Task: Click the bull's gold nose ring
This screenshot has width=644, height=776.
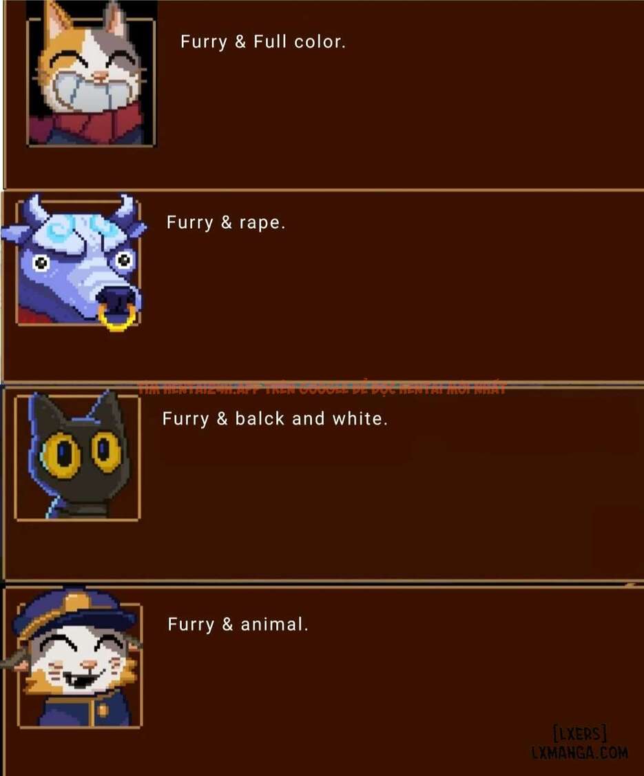Action: click(118, 318)
